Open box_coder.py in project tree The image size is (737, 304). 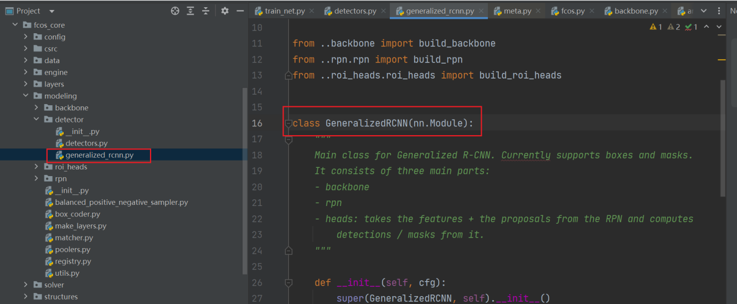point(73,214)
